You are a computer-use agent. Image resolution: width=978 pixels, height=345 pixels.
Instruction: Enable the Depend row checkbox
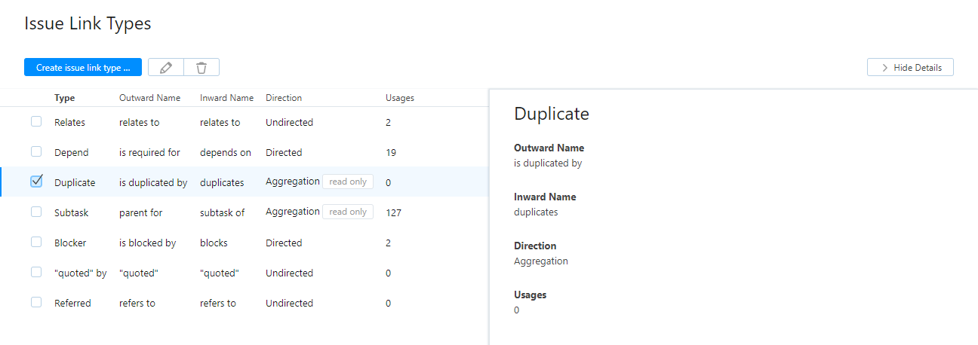pyautogui.click(x=36, y=152)
